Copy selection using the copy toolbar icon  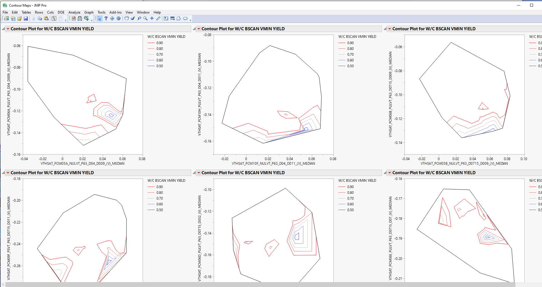tap(40, 18)
